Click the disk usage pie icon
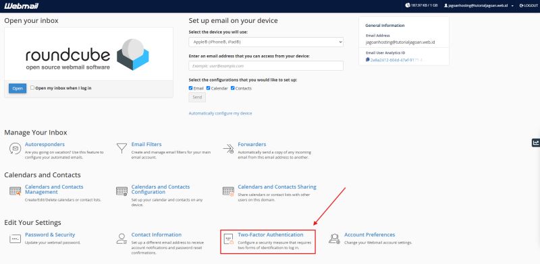This screenshot has height=264, width=540. pyautogui.click(x=408, y=5)
